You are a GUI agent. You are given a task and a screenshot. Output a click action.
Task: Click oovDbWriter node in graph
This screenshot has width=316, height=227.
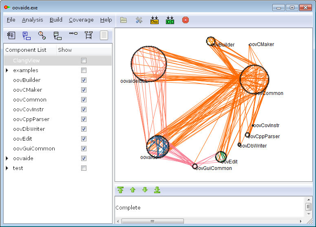click(239, 144)
